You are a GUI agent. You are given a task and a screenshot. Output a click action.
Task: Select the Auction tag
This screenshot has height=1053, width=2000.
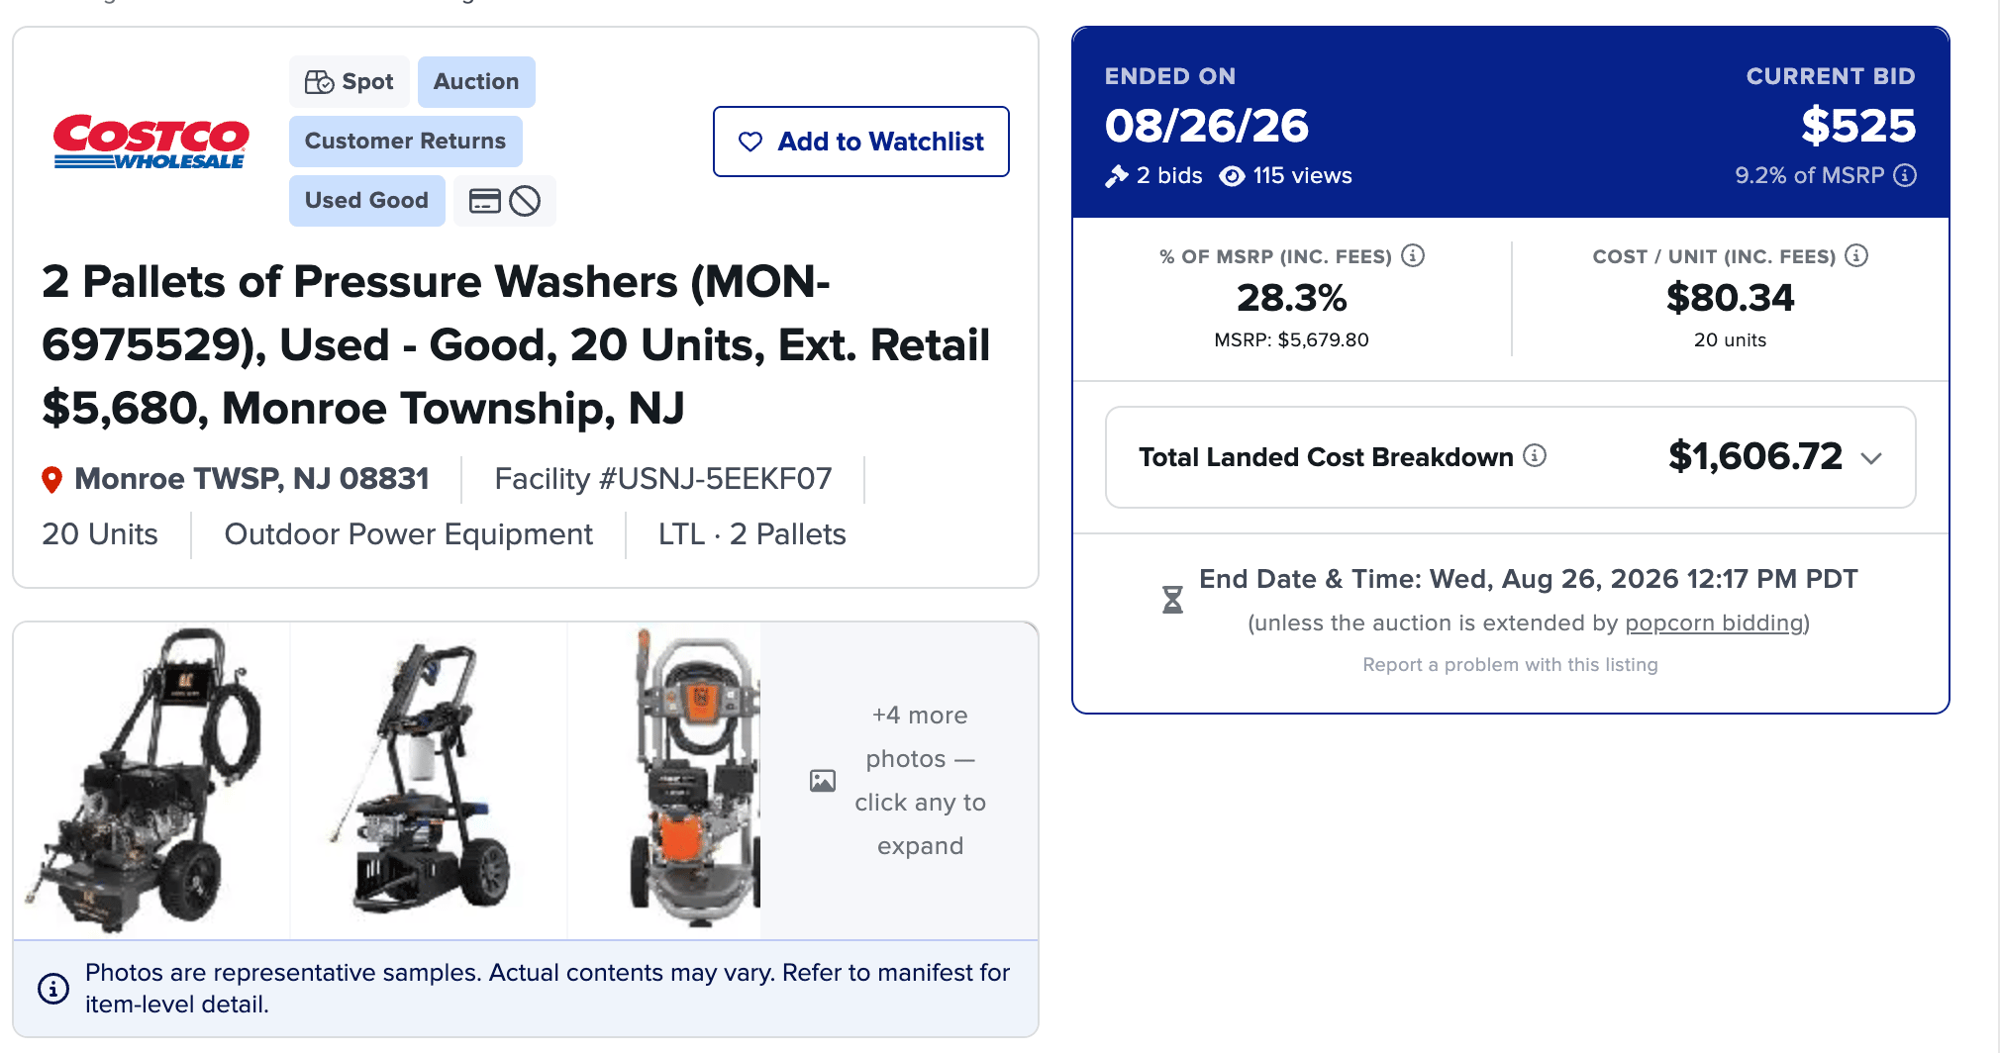pos(476,82)
